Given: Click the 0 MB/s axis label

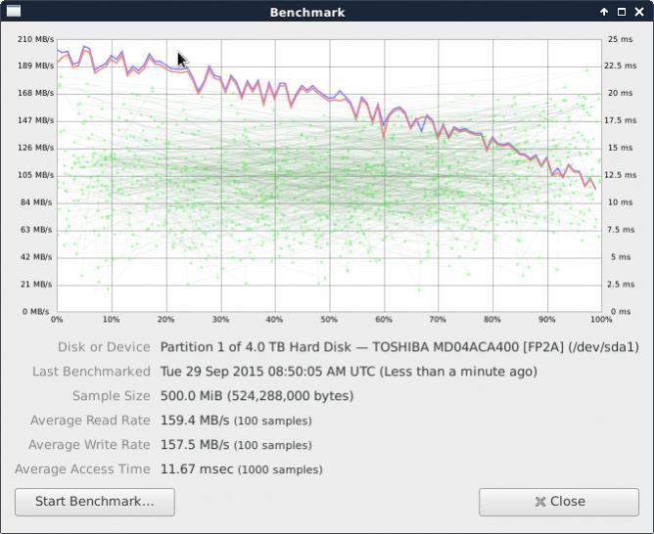Looking at the screenshot, I should click(x=36, y=312).
